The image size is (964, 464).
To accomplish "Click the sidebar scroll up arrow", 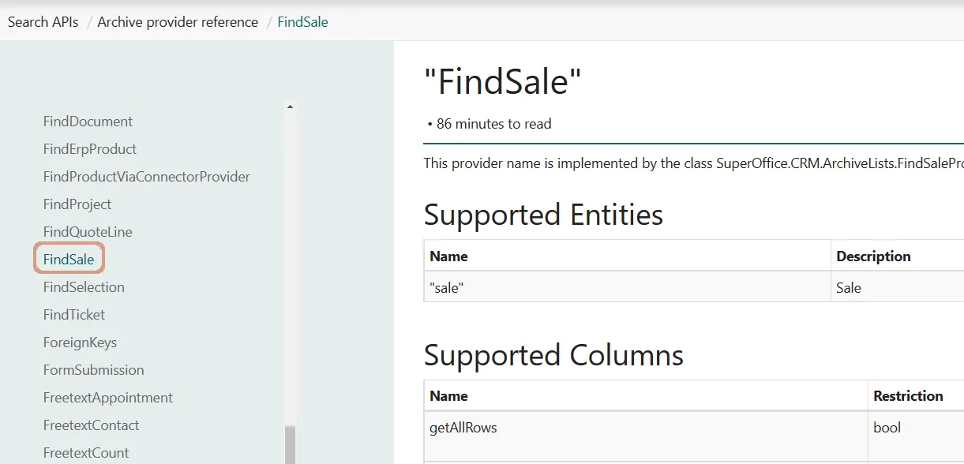I will coord(290,107).
